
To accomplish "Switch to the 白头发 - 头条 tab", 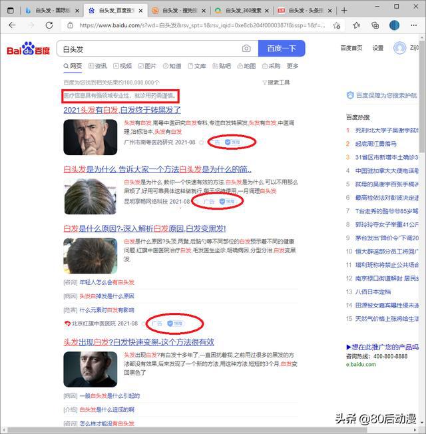I will (306, 11).
